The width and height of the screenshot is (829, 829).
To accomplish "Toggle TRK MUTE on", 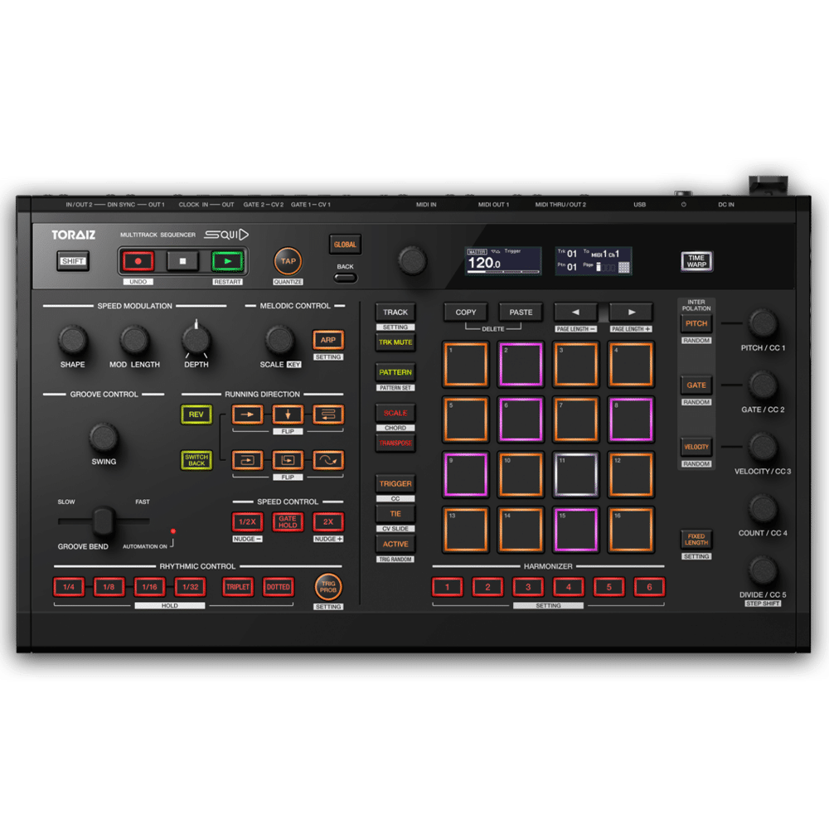I will 395,342.
